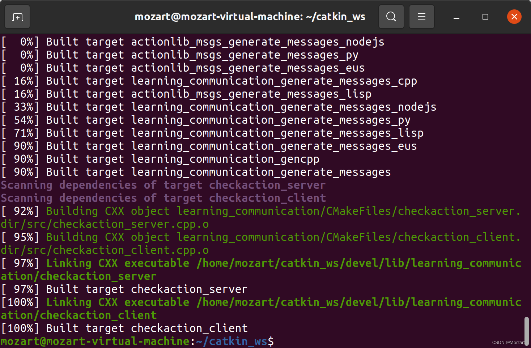531x348 pixels.
Task: Close the terminal window
Action: (x=514, y=17)
